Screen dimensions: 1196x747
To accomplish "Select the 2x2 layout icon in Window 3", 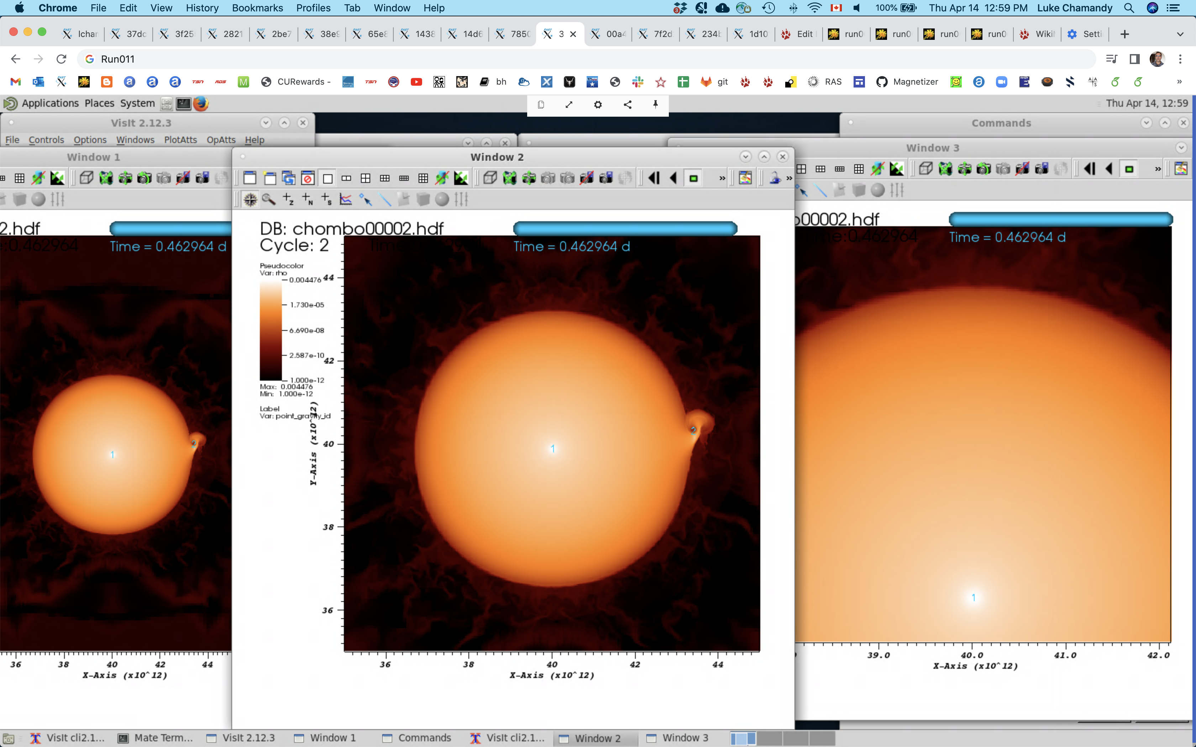I will coord(802,169).
